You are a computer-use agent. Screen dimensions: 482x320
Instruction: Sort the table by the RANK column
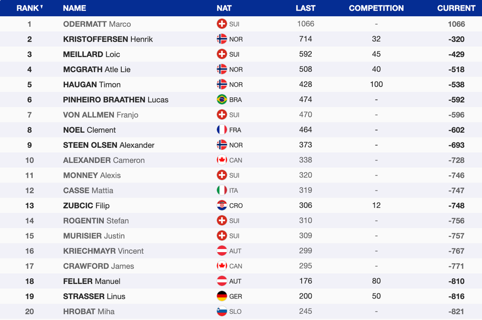[29, 8]
